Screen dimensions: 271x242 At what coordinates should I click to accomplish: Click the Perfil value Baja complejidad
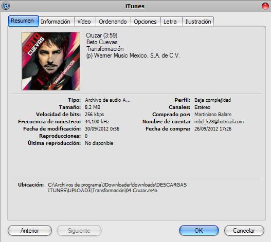point(212,100)
